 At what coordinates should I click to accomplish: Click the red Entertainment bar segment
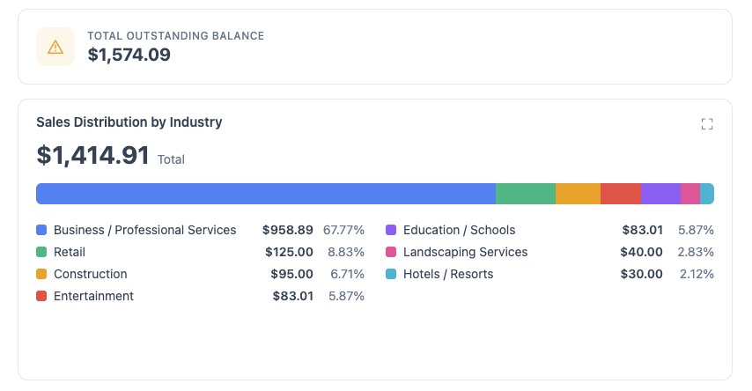(x=621, y=194)
